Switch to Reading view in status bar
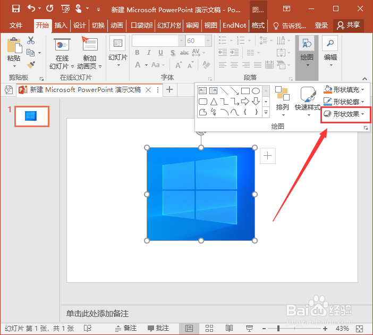The height and width of the screenshot is (335, 373). point(229,329)
